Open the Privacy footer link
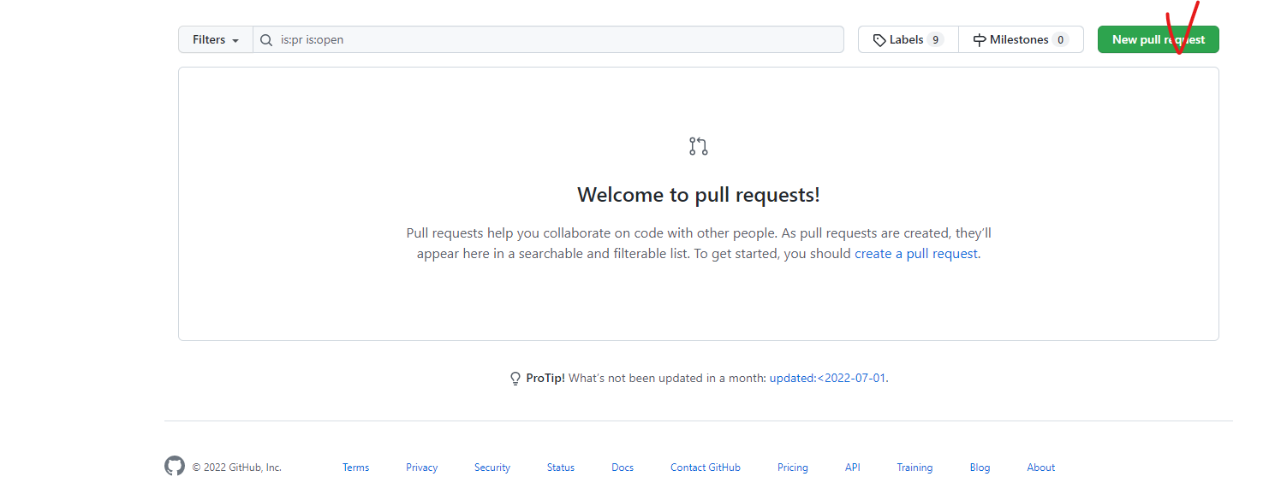1275x500 pixels. (x=421, y=468)
